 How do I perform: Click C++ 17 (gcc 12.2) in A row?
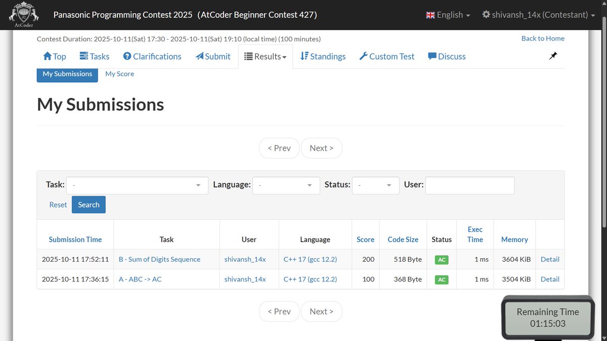(x=310, y=279)
